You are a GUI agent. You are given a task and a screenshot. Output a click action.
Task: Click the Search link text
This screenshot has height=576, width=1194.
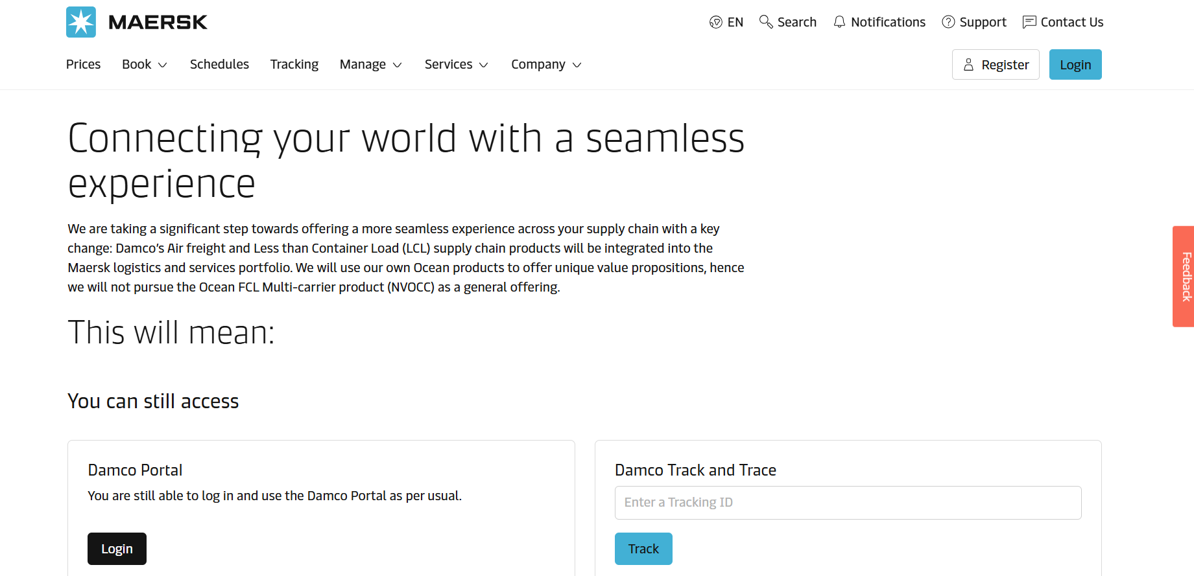pos(797,22)
